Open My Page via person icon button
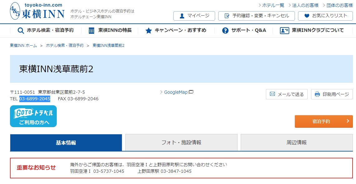This screenshot has height=184, width=356. pos(194,16)
